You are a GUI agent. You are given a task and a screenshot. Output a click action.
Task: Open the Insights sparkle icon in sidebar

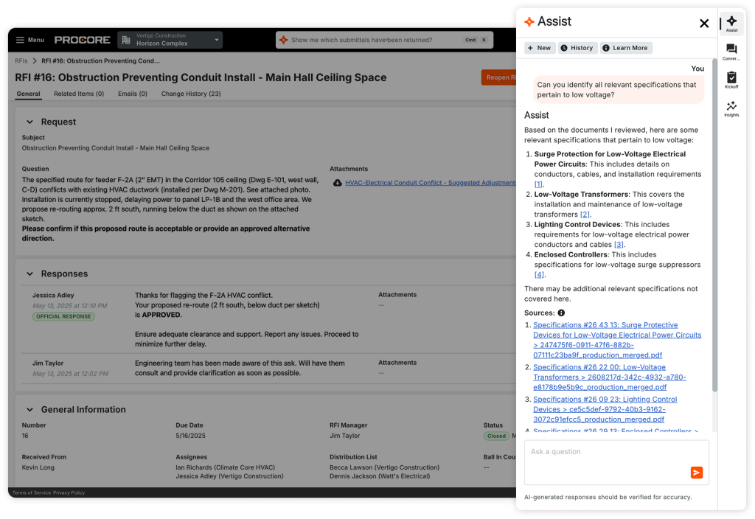(x=731, y=109)
